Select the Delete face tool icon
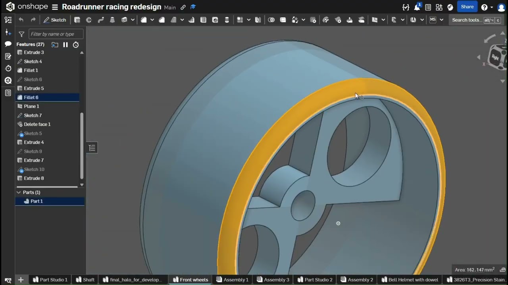The width and height of the screenshot is (508, 285). click(x=338, y=20)
